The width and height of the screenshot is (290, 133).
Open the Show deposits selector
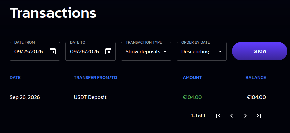click(146, 51)
